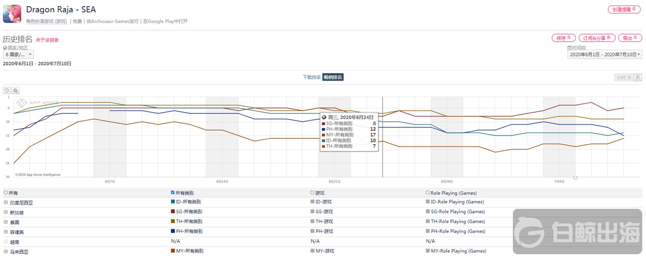Toggle the ID-所有类别 teal series swatch
The height and width of the screenshot is (258, 646).
click(x=173, y=202)
